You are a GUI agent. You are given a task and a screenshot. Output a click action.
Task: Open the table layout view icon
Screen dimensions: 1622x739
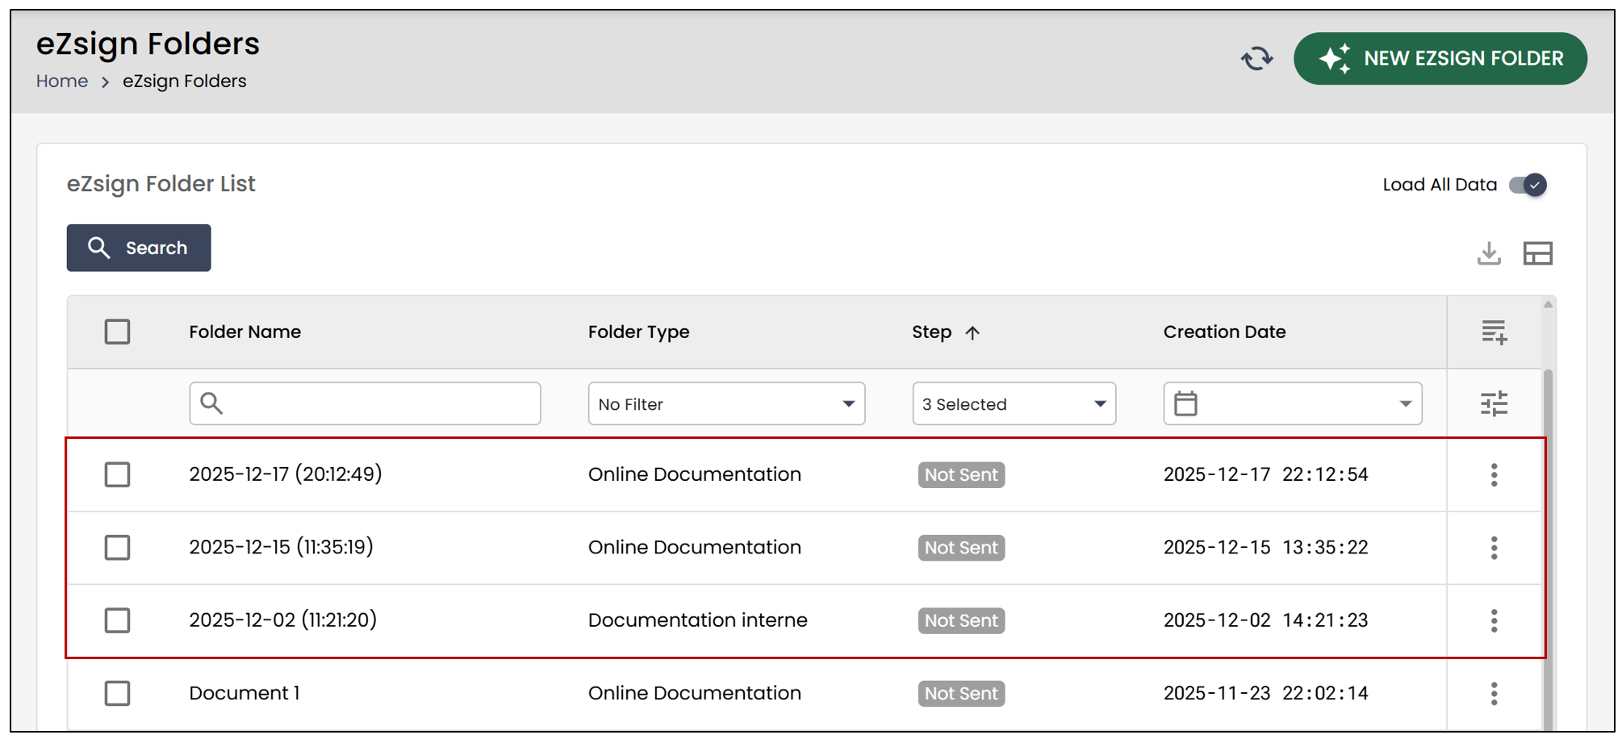point(1537,253)
